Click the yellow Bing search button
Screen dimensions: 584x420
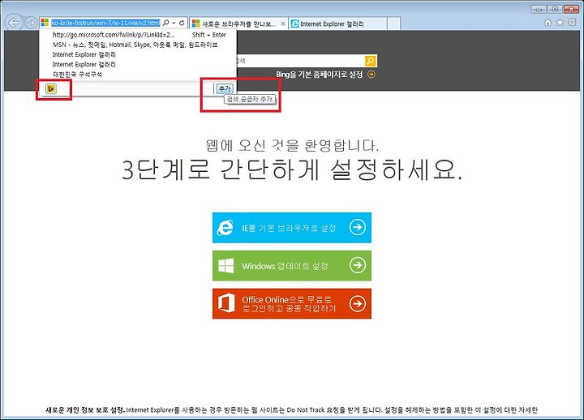370,61
